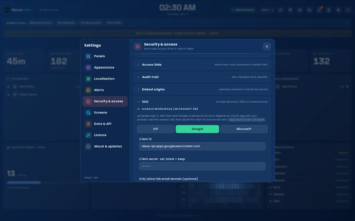Image resolution: width=355 pixels, height=221 pixels.
Task: Collapse the SSO section
Action: pos(202,102)
